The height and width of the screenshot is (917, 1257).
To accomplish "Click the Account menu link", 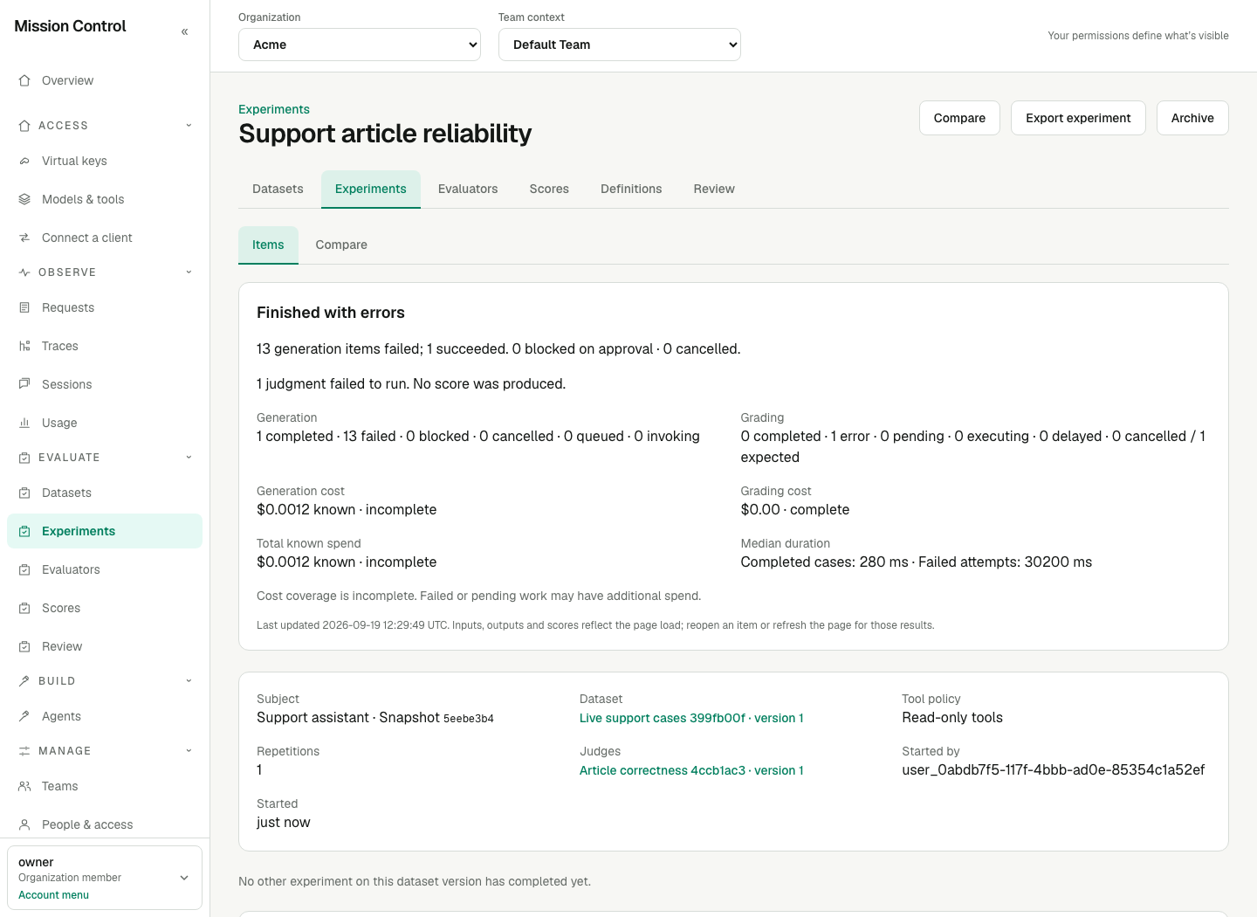I will pos(53,895).
